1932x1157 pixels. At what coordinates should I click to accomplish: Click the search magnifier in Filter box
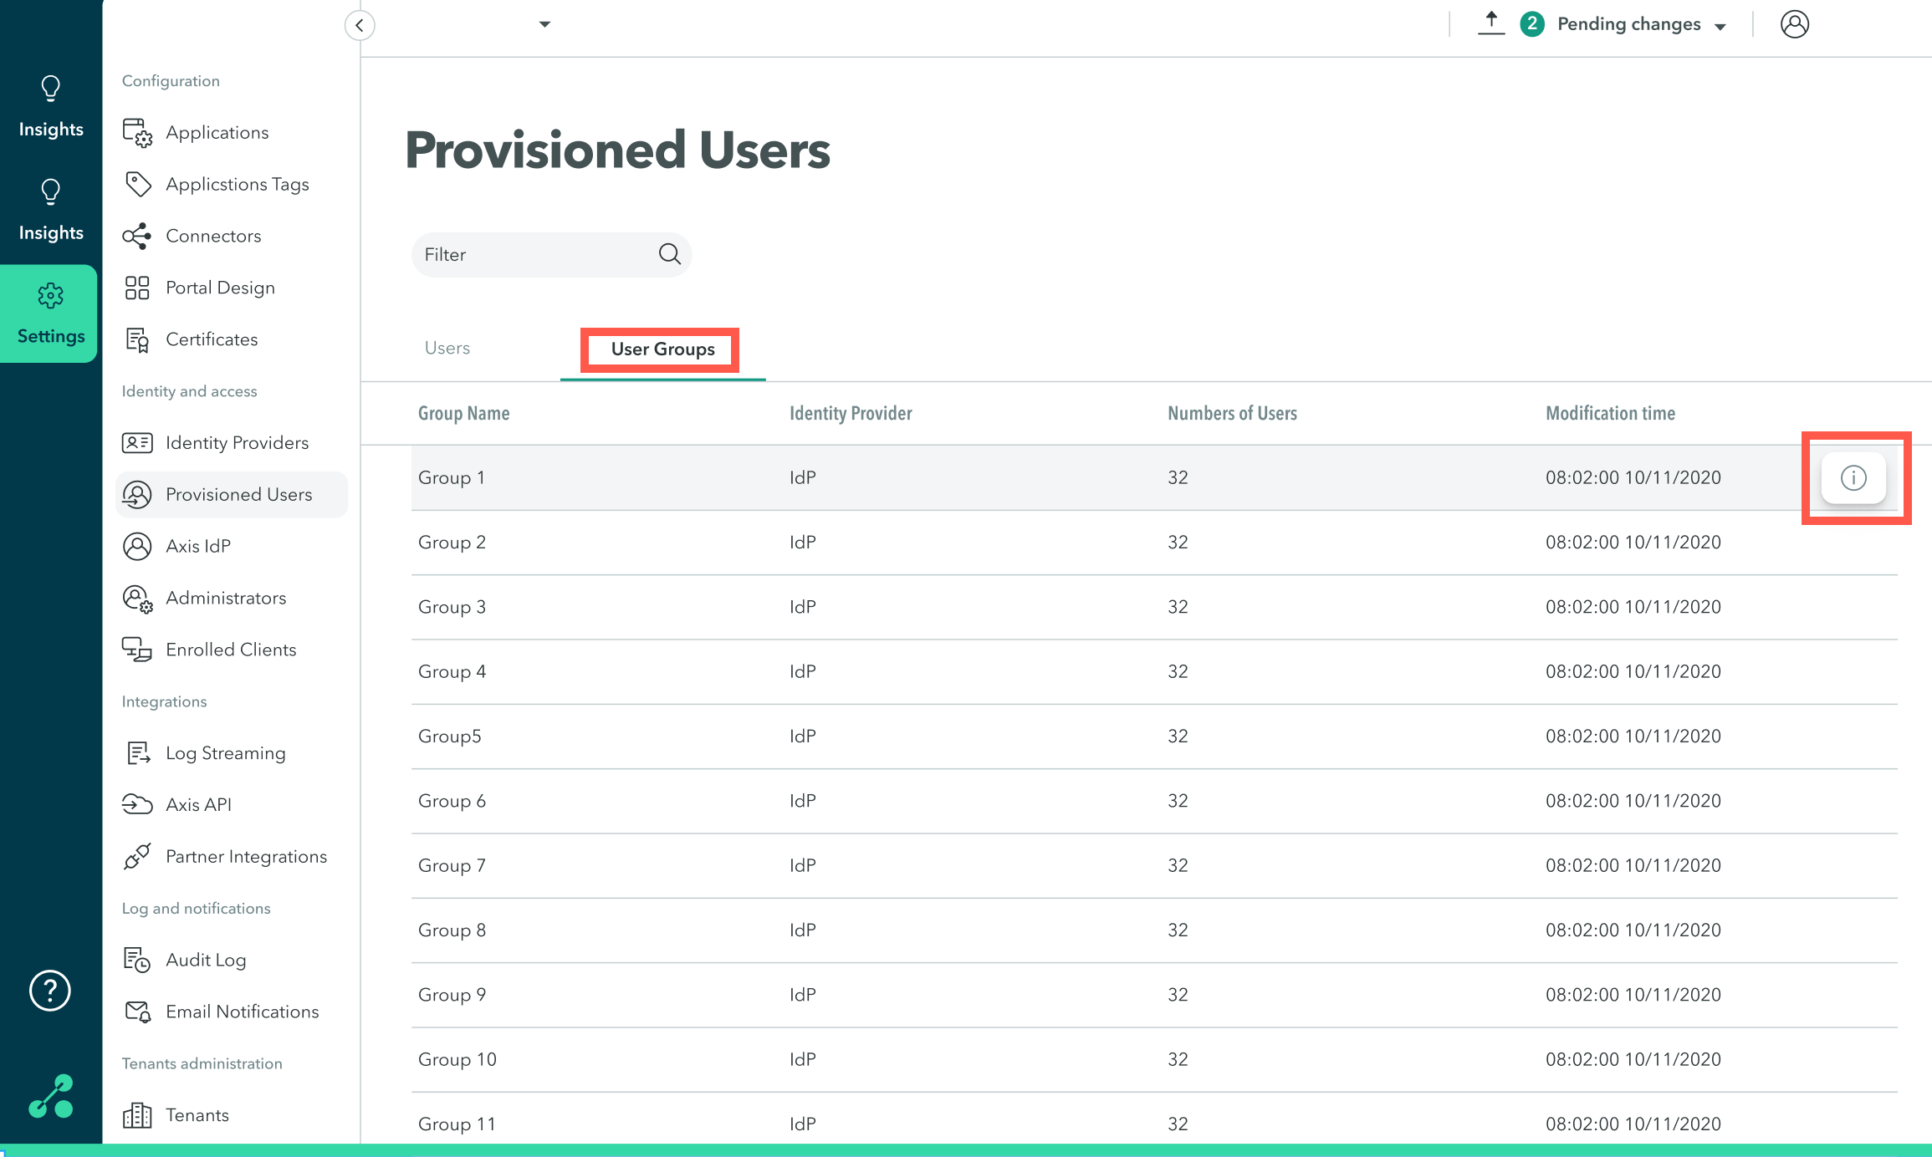pyautogui.click(x=670, y=254)
